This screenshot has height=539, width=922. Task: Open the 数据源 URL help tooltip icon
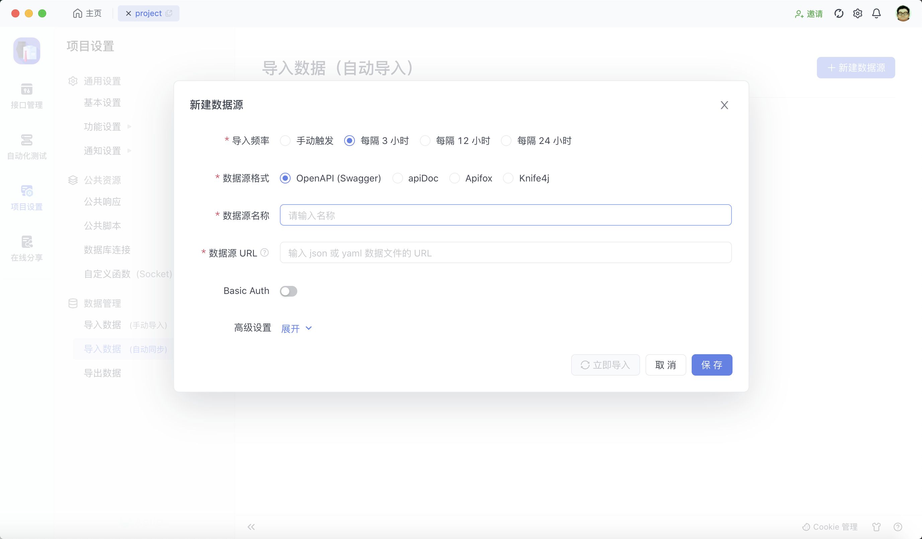pos(264,252)
